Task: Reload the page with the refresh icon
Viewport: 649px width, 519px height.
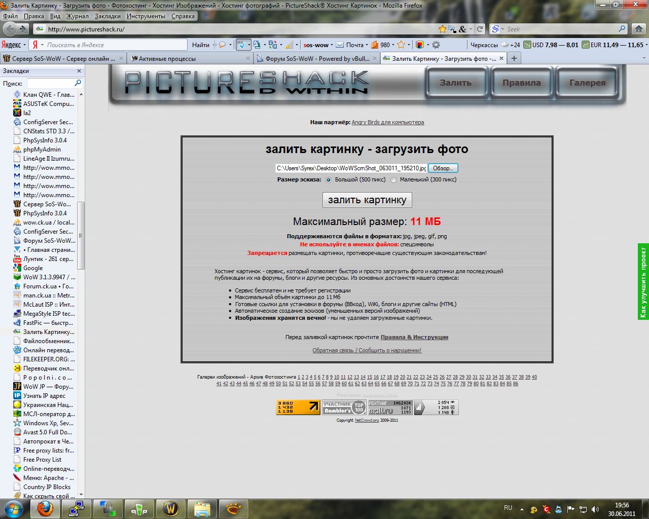Action: coord(480,29)
